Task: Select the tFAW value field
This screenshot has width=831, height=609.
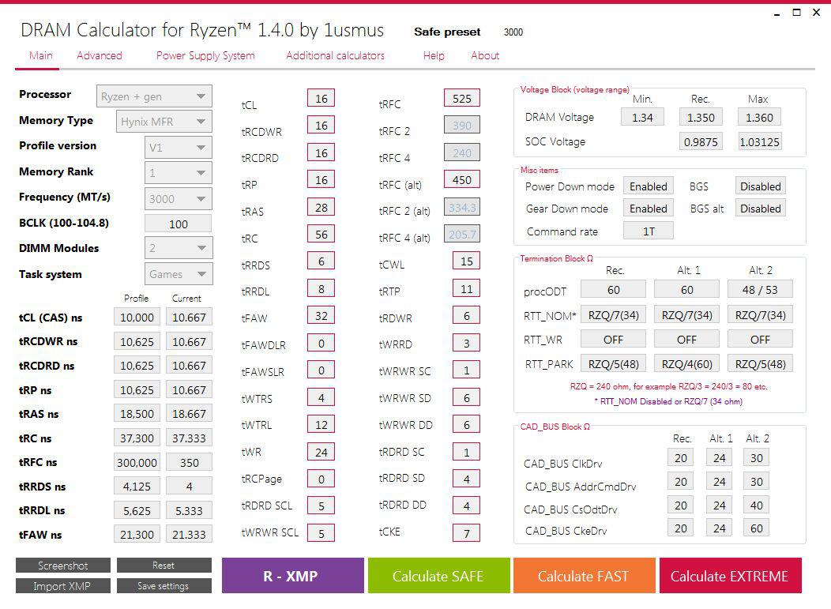Action: click(321, 316)
